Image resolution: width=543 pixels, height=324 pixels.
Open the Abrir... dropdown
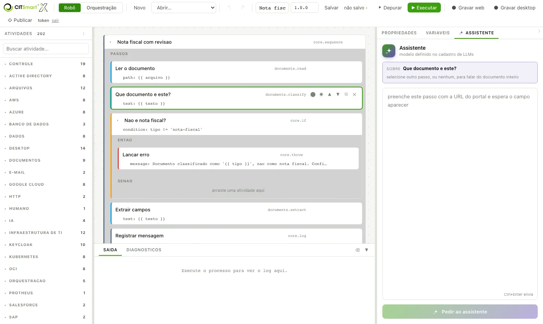pyautogui.click(x=184, y=8)
